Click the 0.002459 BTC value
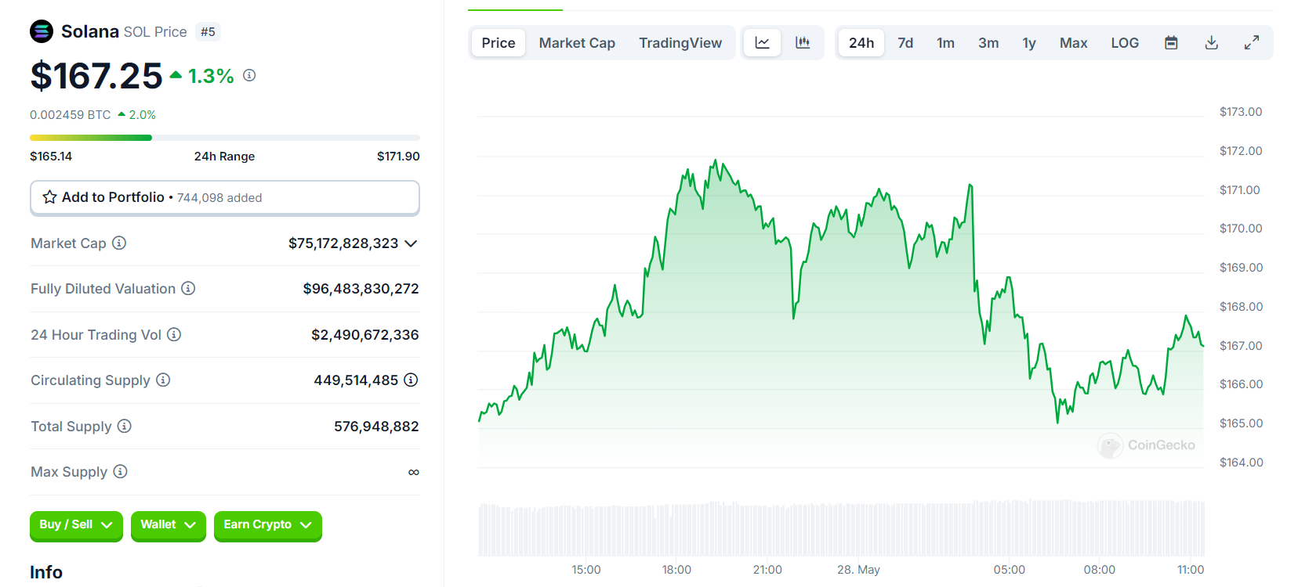The width and height of the screenshot is (1298, 587). (71, 115)
